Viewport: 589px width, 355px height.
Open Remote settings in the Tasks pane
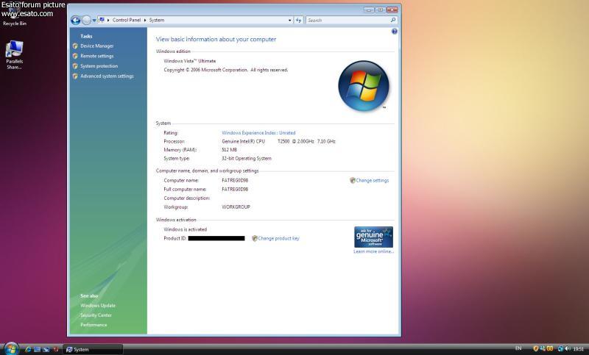pos(97,56)
